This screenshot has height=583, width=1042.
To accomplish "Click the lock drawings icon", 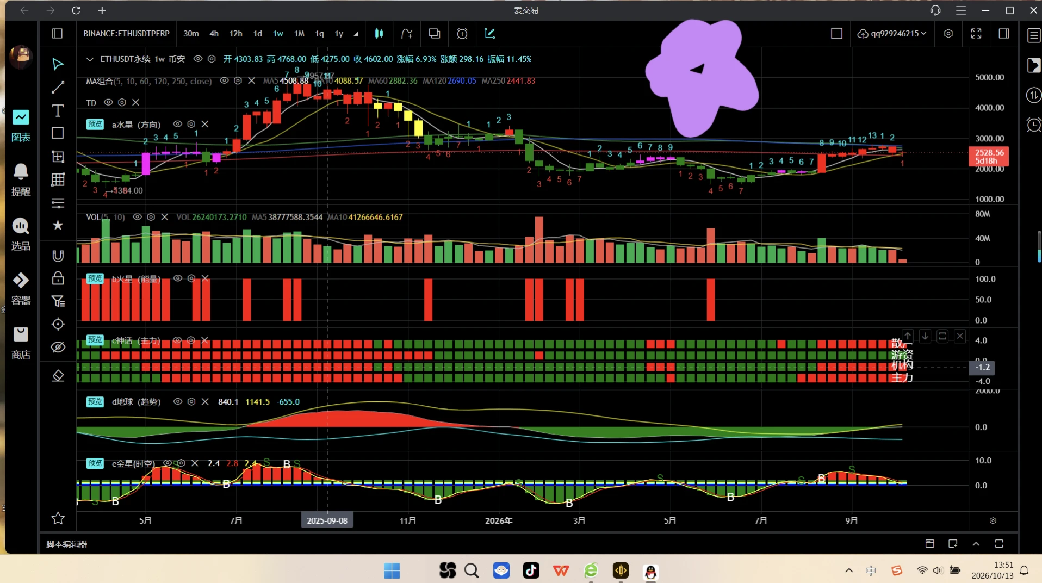I will point(58,278).
